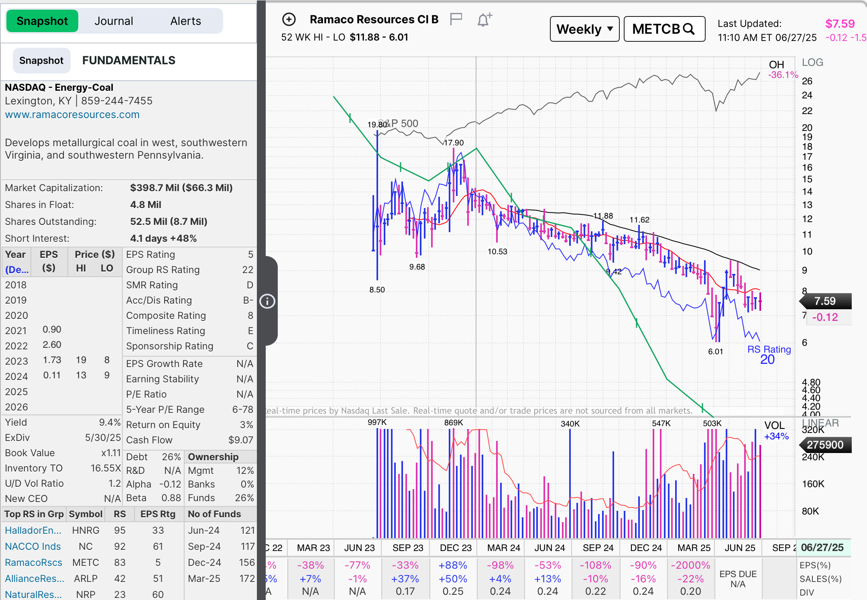Screen dimensions: 867x600
Task: Toggle the LOG scale label
Action: point(812,63)
